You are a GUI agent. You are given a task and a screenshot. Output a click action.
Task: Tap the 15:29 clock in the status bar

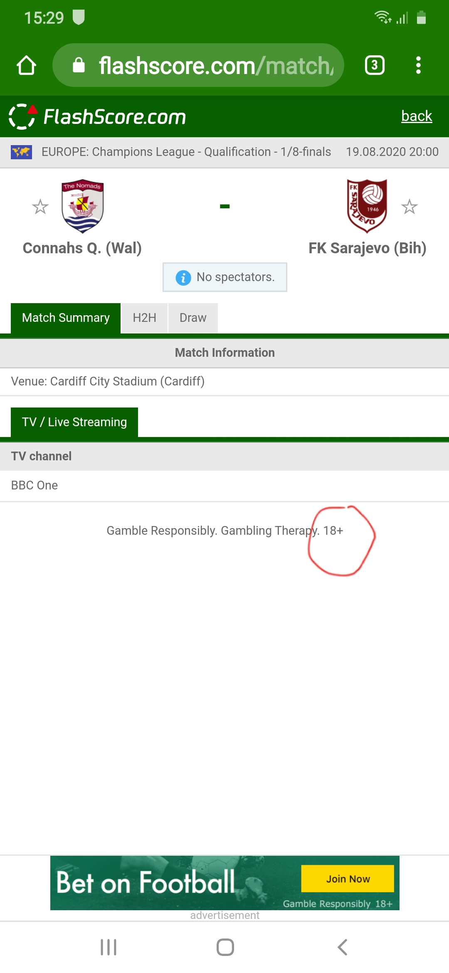point(44,18)
